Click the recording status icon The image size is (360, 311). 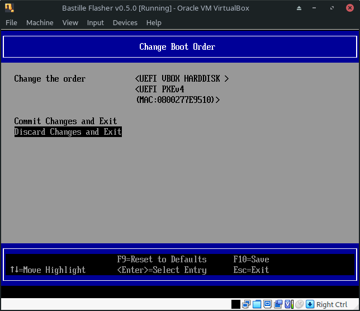[x=278, y=304]
